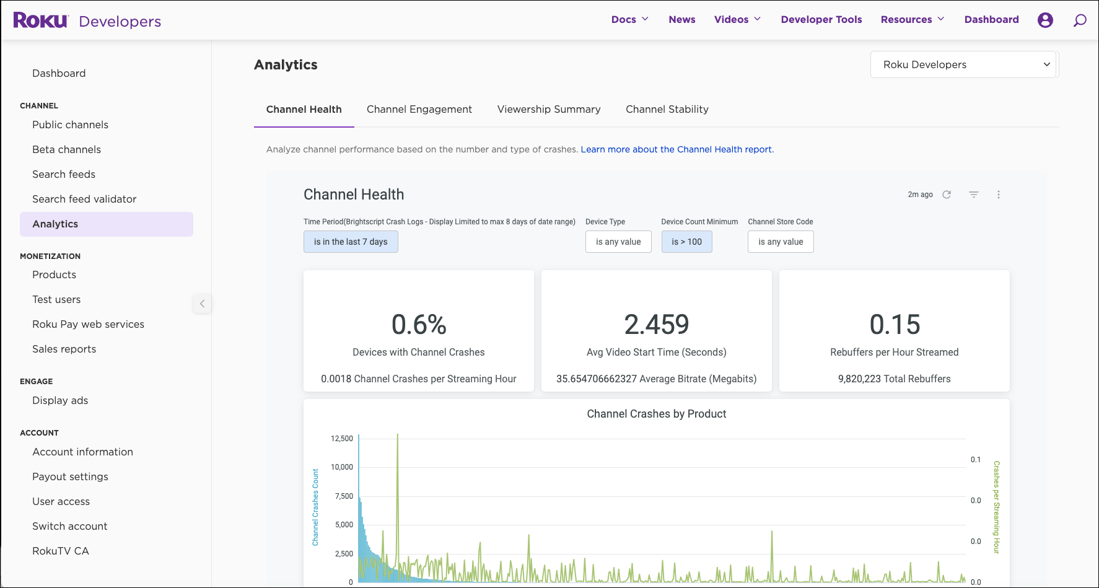
Task: Click '9,820,223 Total Rebuffers' text
Action: [x=895, y=379]
